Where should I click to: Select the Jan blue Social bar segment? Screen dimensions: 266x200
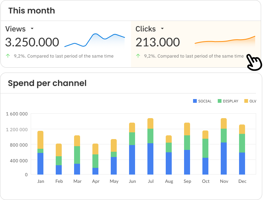tap(40, 164)
